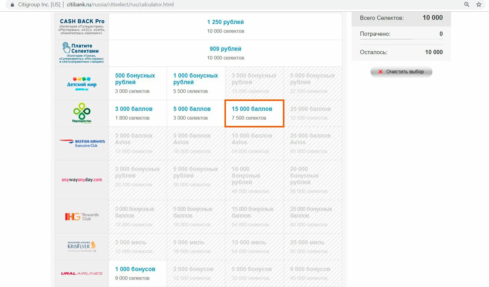Focus the citibank.ru URL in the address bar
Viewport: 489px width, 287px height.
pyautogui.click(x=120, y=5)
